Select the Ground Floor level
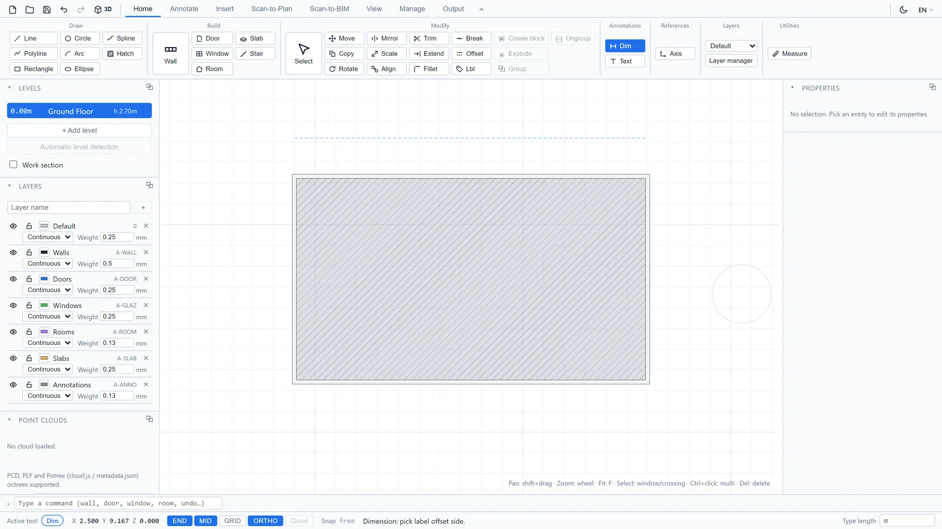 pos(79,111)
